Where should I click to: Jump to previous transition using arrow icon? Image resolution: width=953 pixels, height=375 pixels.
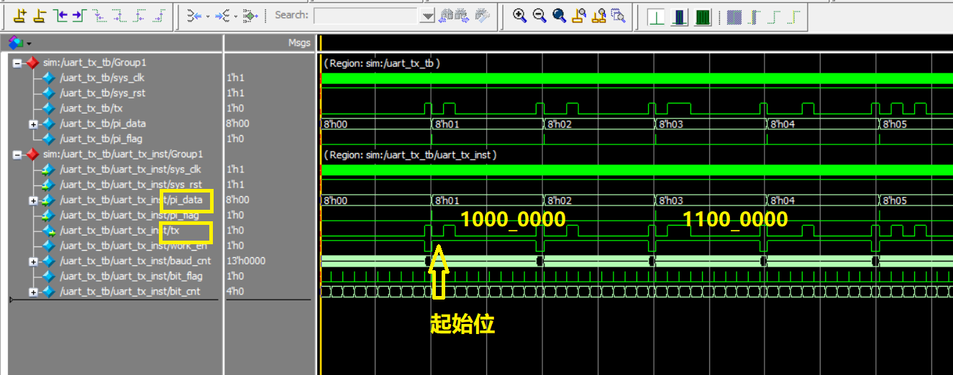[x=60, y=15]
